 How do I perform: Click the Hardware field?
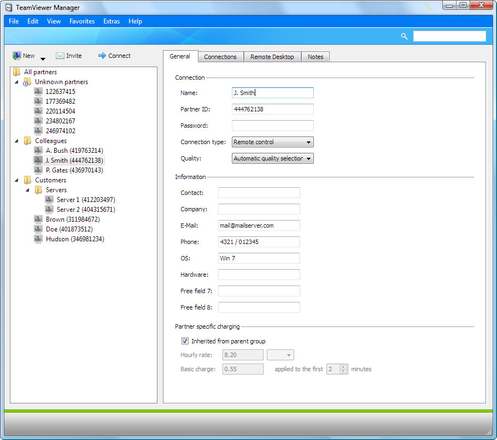pyautogui.click(x=259, y=275)
